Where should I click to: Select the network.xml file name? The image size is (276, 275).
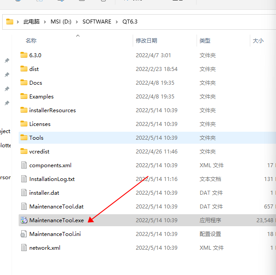click(x=45, y=248)
